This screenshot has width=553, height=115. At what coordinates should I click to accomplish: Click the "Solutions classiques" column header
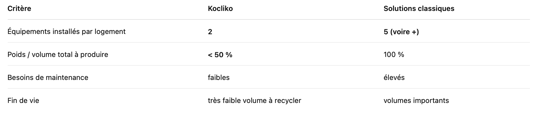419,8
